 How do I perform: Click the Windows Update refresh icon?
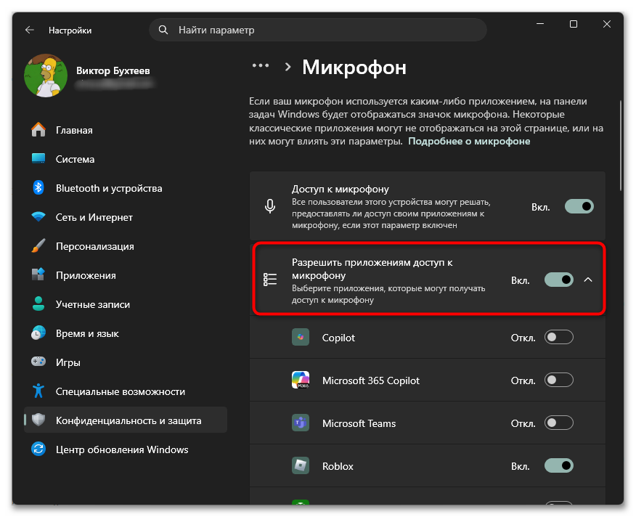(38, 449)
